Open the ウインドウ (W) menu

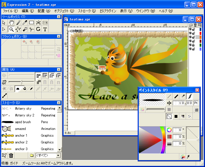146,11
